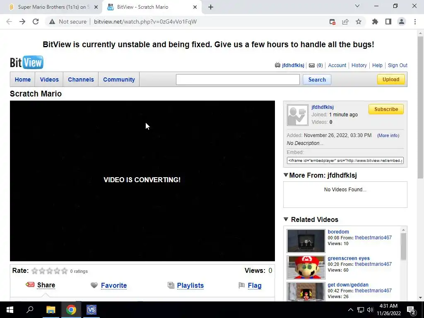Open the greenscreen eyes video link

coord(349,258)
